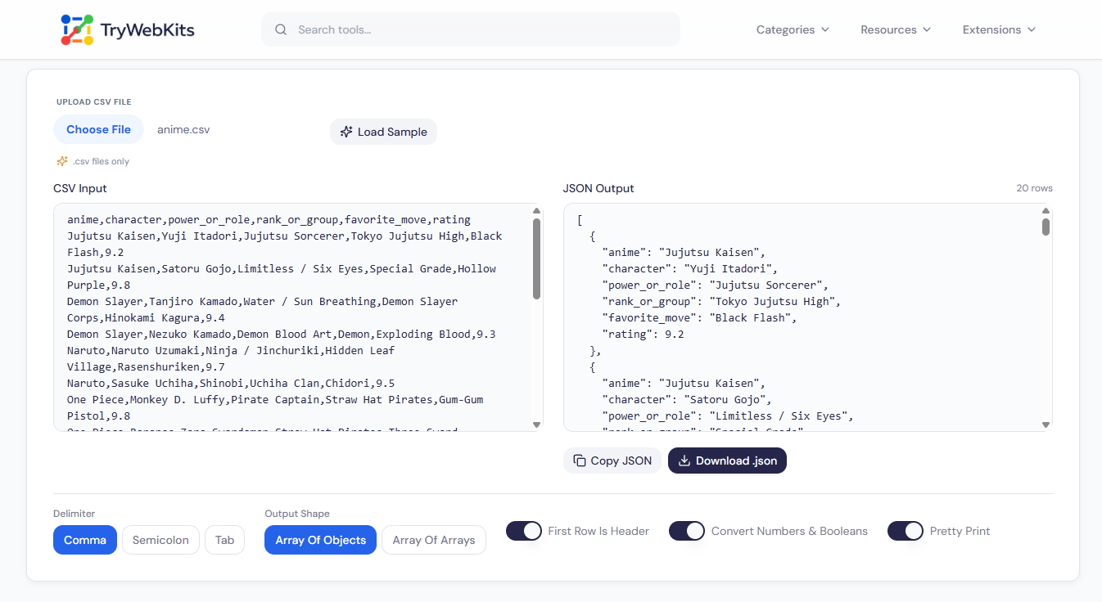The height and width of the screenshot is (602, 1102).
Task: Click the search magnifier icon
Action: click(x=281, y=29)
